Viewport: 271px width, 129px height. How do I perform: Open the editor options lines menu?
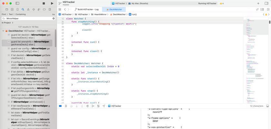[x=262, y=9]
